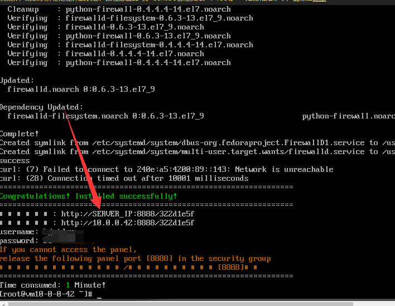The height and width of the screenshot is (306, 395).
Task: Click 'Verifying : firewalld-filesystem-0.6.3-13.el7_9.noarch' line
Action: point(130,18)
